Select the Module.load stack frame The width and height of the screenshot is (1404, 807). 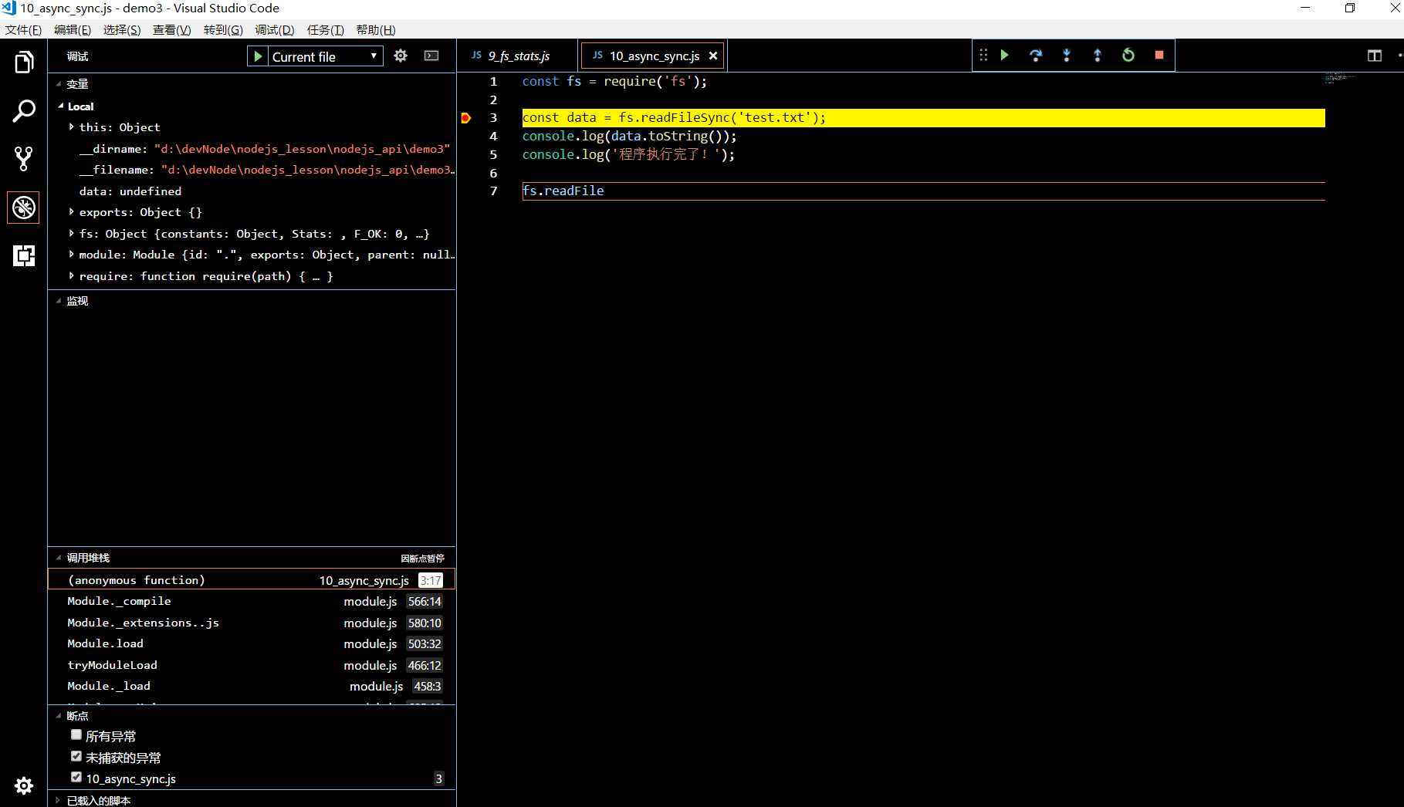(x=252, y=643)
